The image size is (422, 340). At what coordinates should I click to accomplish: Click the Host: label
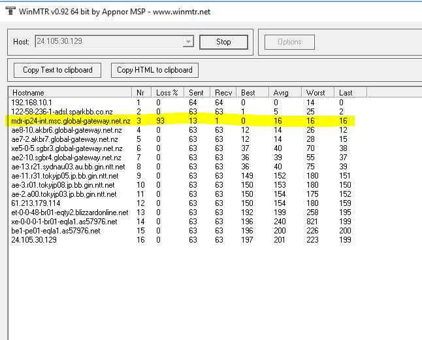(21, 42)
